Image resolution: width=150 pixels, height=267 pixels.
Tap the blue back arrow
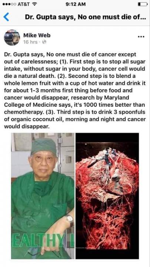6,17
